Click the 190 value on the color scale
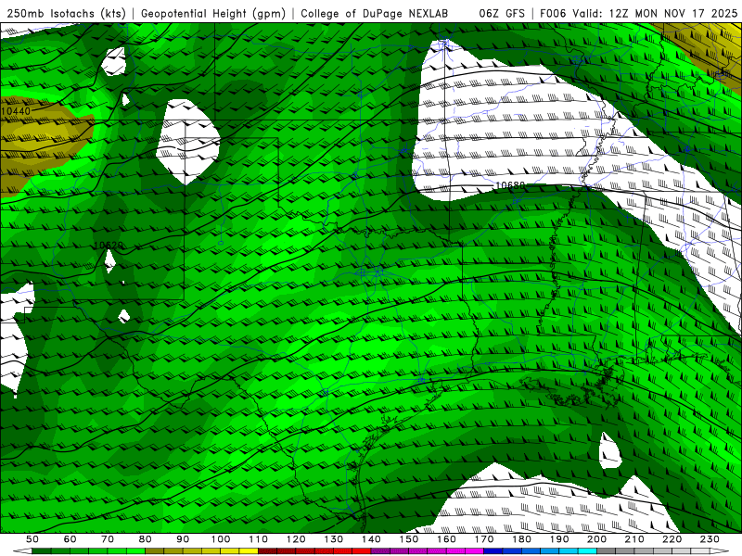Viewport: 742px width, 556px height. pos(559,539)
